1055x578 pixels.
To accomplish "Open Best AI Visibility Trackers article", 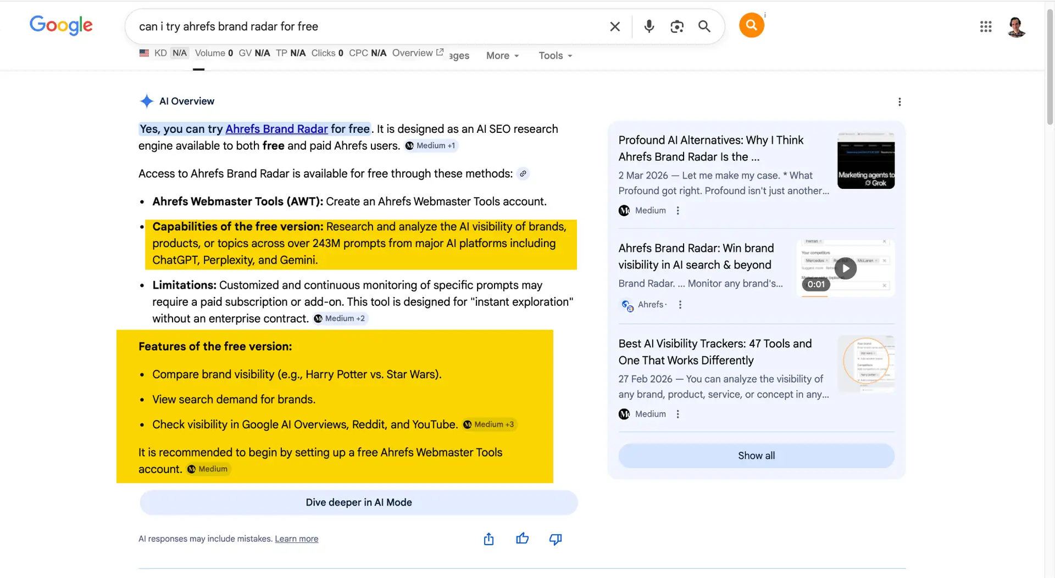I will tap(715, 352).
